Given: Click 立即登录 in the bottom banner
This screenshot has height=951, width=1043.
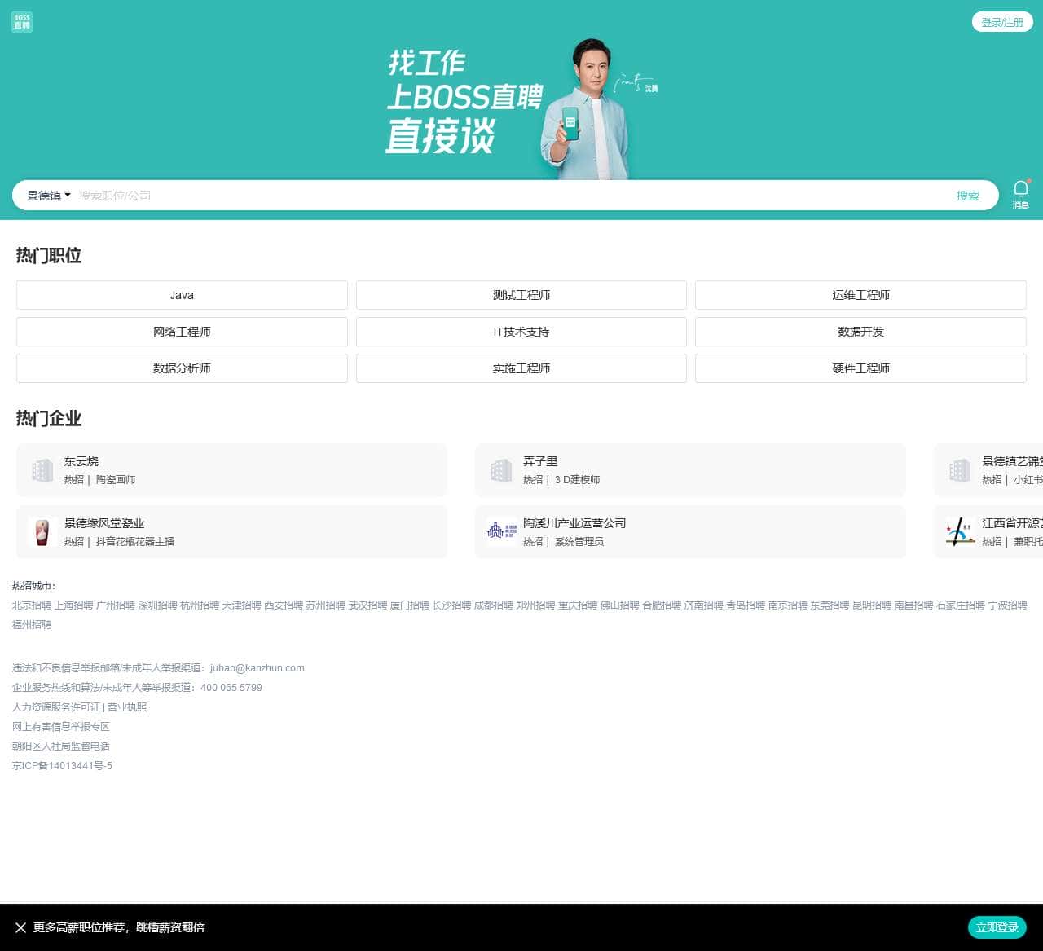Looking at the screenshot, I should tap(997, 927).
